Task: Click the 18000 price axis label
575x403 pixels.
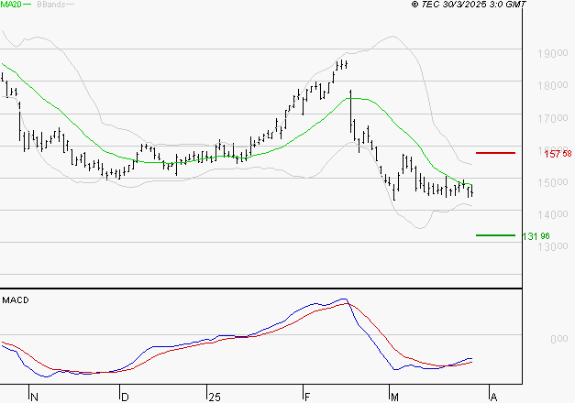Action: 553,86
